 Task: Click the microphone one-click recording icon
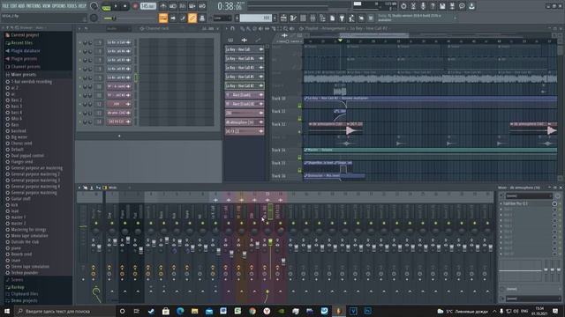tap(423, 6)
